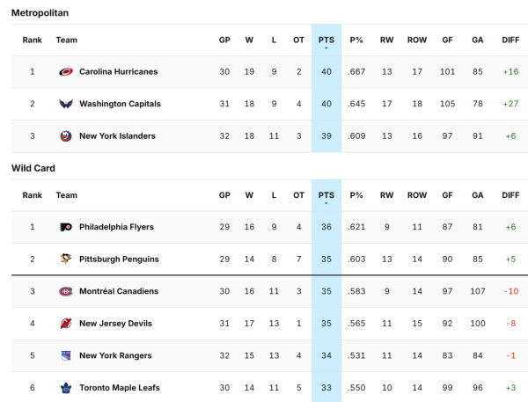Sort Wild Card table by PTS column

pyautogui.click(x=326, y=195)
